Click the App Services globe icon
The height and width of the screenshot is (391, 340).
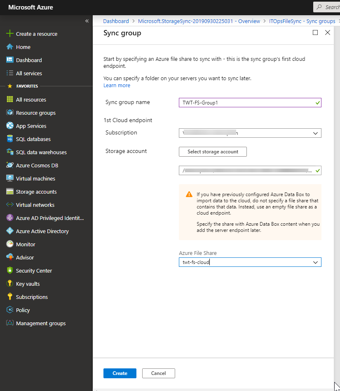(10, 125)
